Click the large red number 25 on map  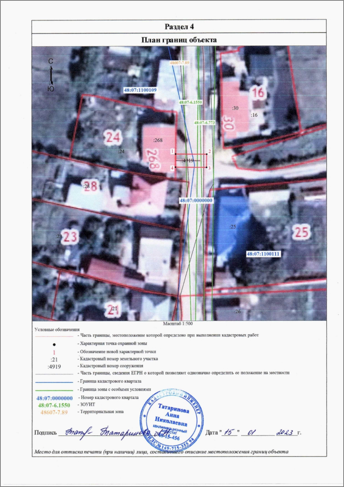[302, 232]
